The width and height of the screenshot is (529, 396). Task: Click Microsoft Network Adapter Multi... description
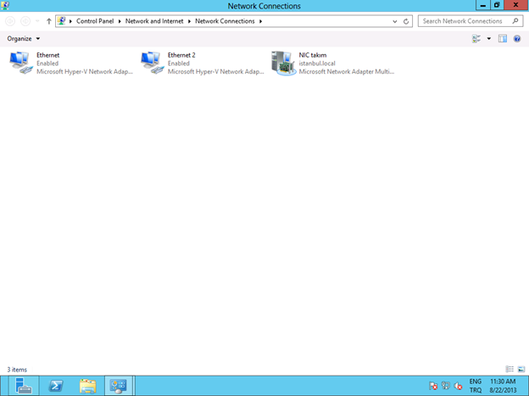pos(347,71)
